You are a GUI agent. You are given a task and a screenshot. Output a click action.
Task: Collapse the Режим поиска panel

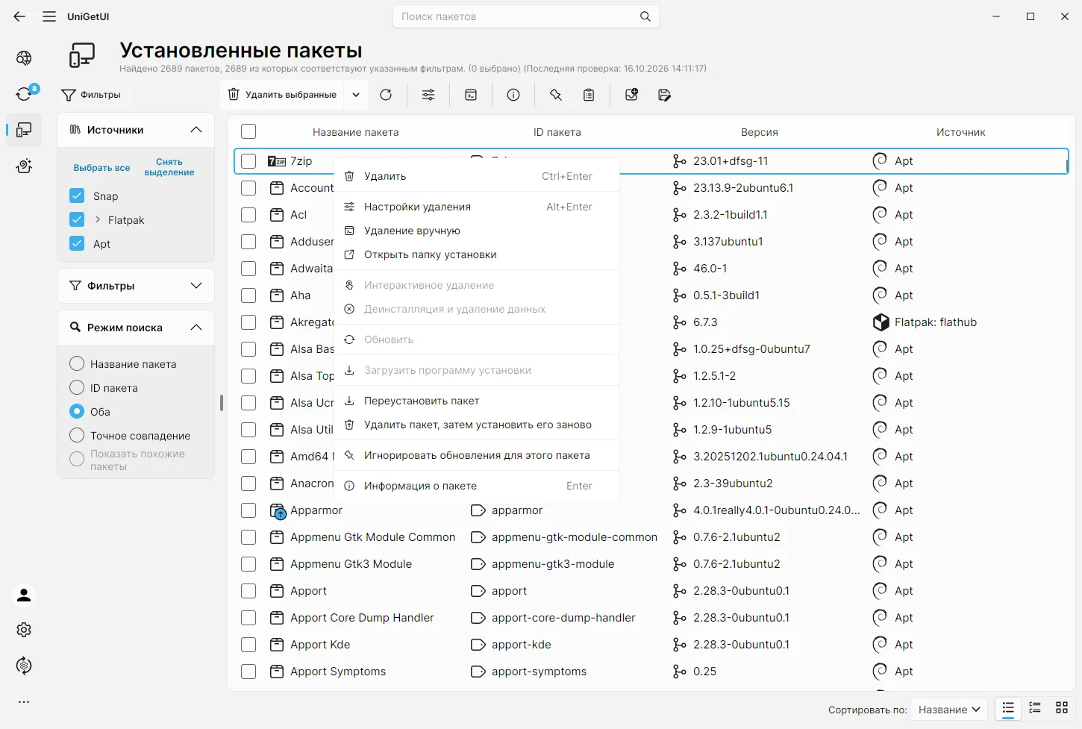pyautogui.click(x=196, y=328)
